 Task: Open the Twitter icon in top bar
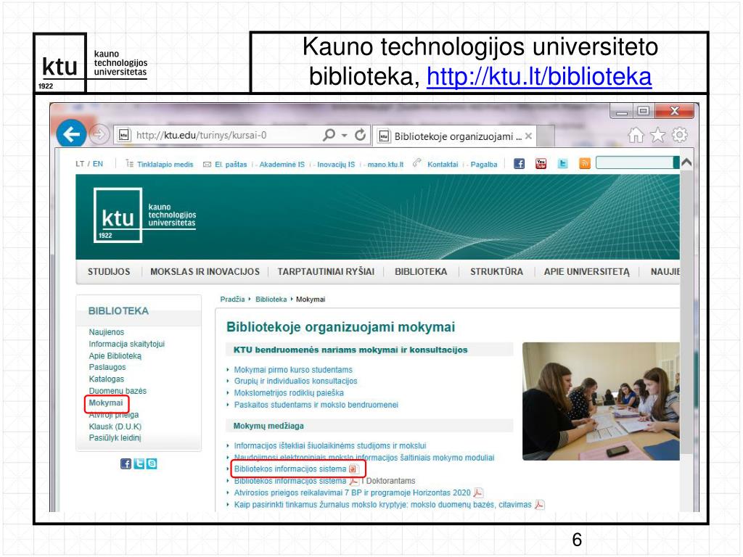(562, 164)
